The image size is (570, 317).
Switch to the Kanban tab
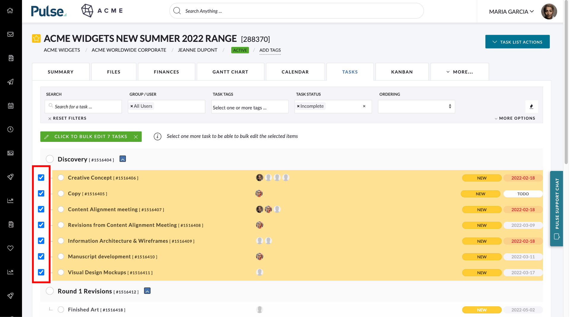pos(402,72)
